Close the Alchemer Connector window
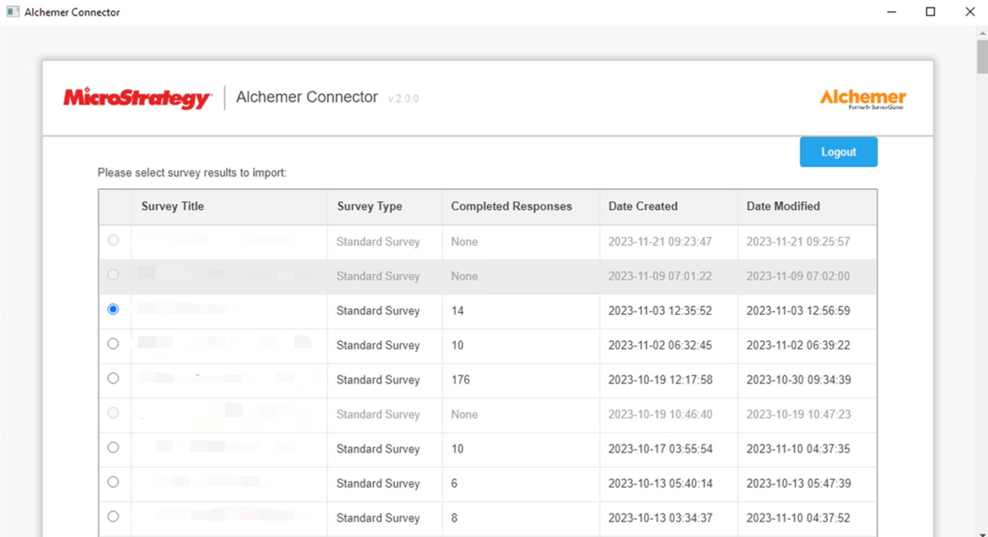 point(969,12)
